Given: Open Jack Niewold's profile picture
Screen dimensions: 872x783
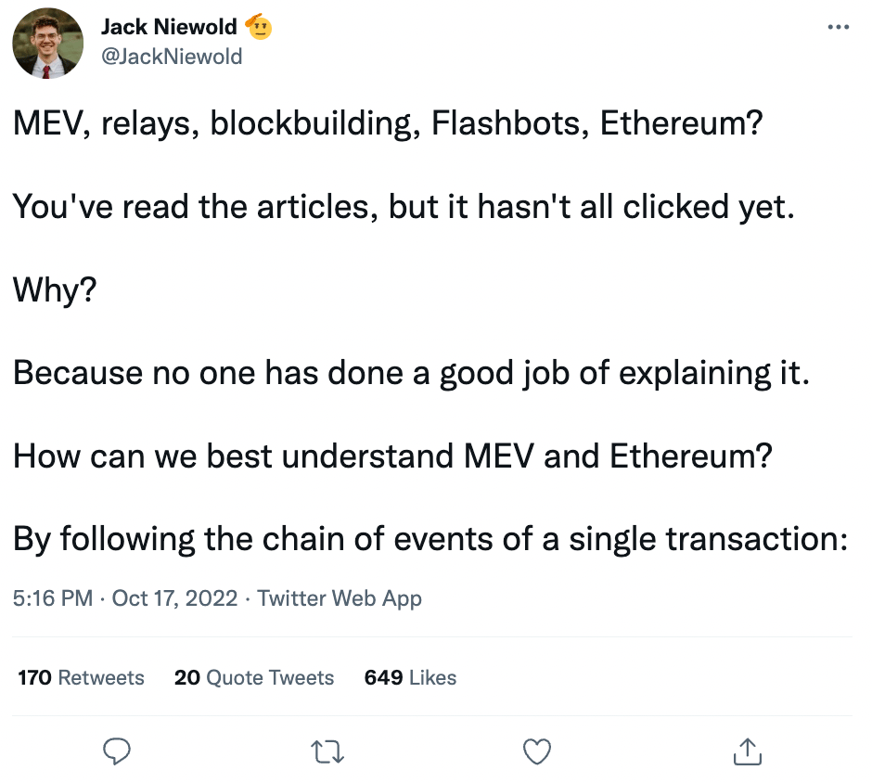Looking at the screenshot, I should click(x=48, y=43).
